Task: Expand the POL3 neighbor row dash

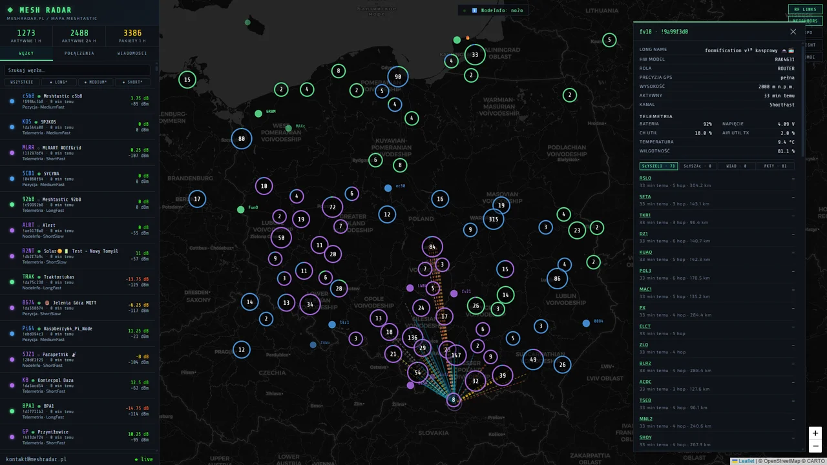Action: pos(793,271)
